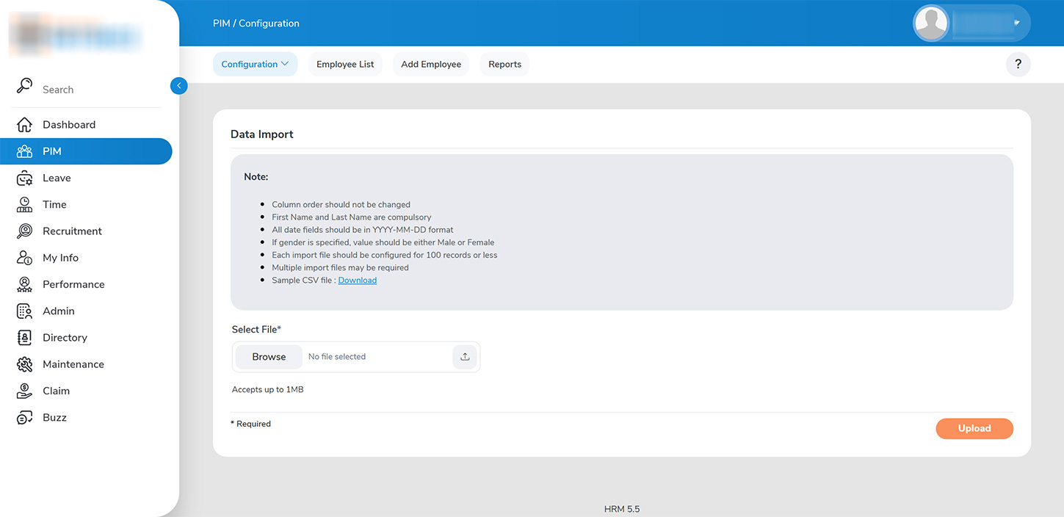Click the Time clock icon in sidebar
This screenshot has width=1064, height=517.
pos(24,205)
